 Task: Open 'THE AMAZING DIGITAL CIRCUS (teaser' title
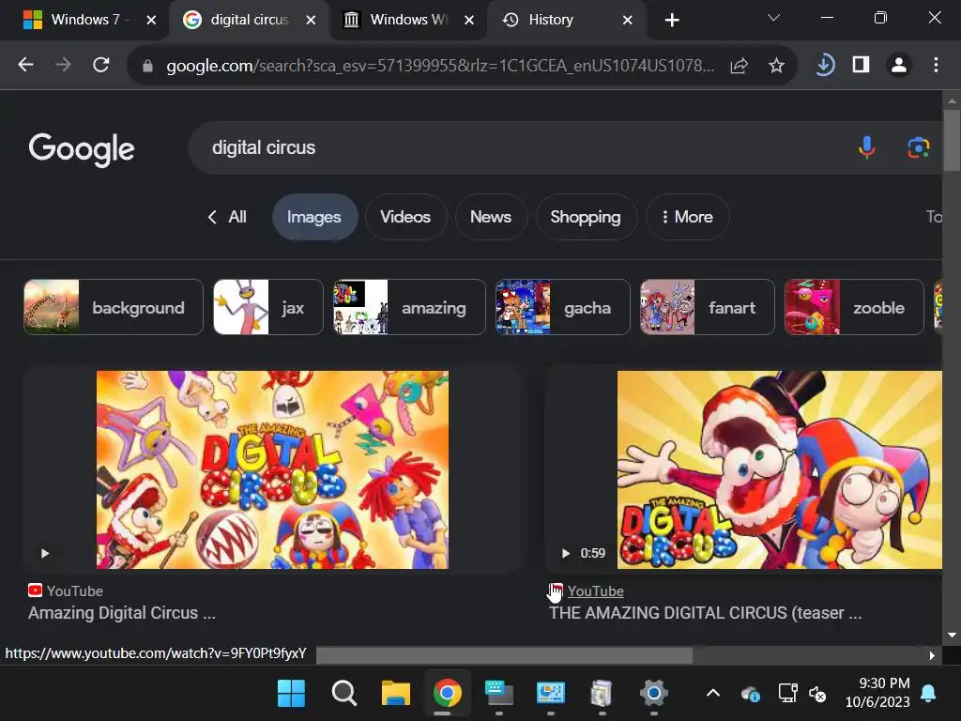pyautogui.click(x=705, y=612)
